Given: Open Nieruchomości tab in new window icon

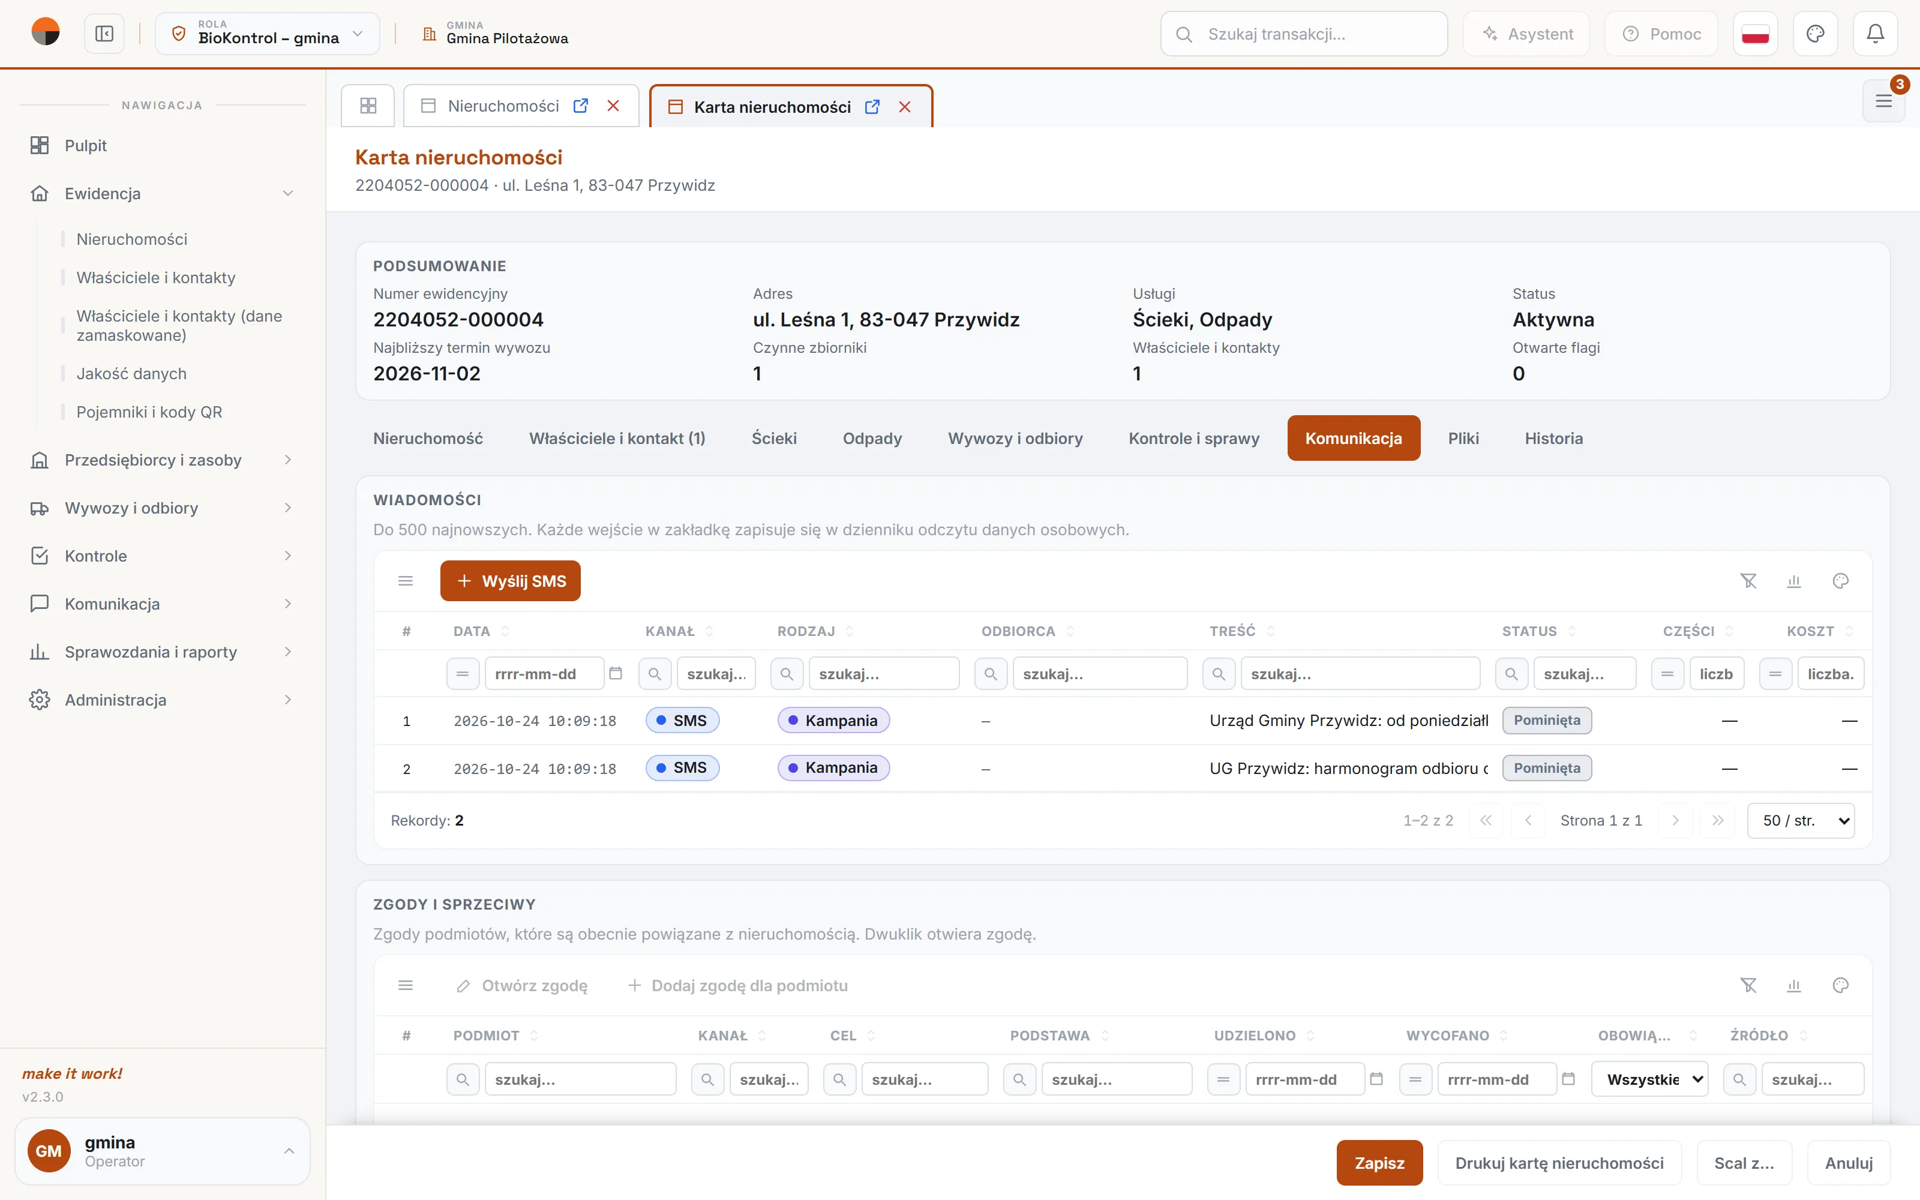Looking at the screenshot, I should pyautogui.click(x=581, y=106).
